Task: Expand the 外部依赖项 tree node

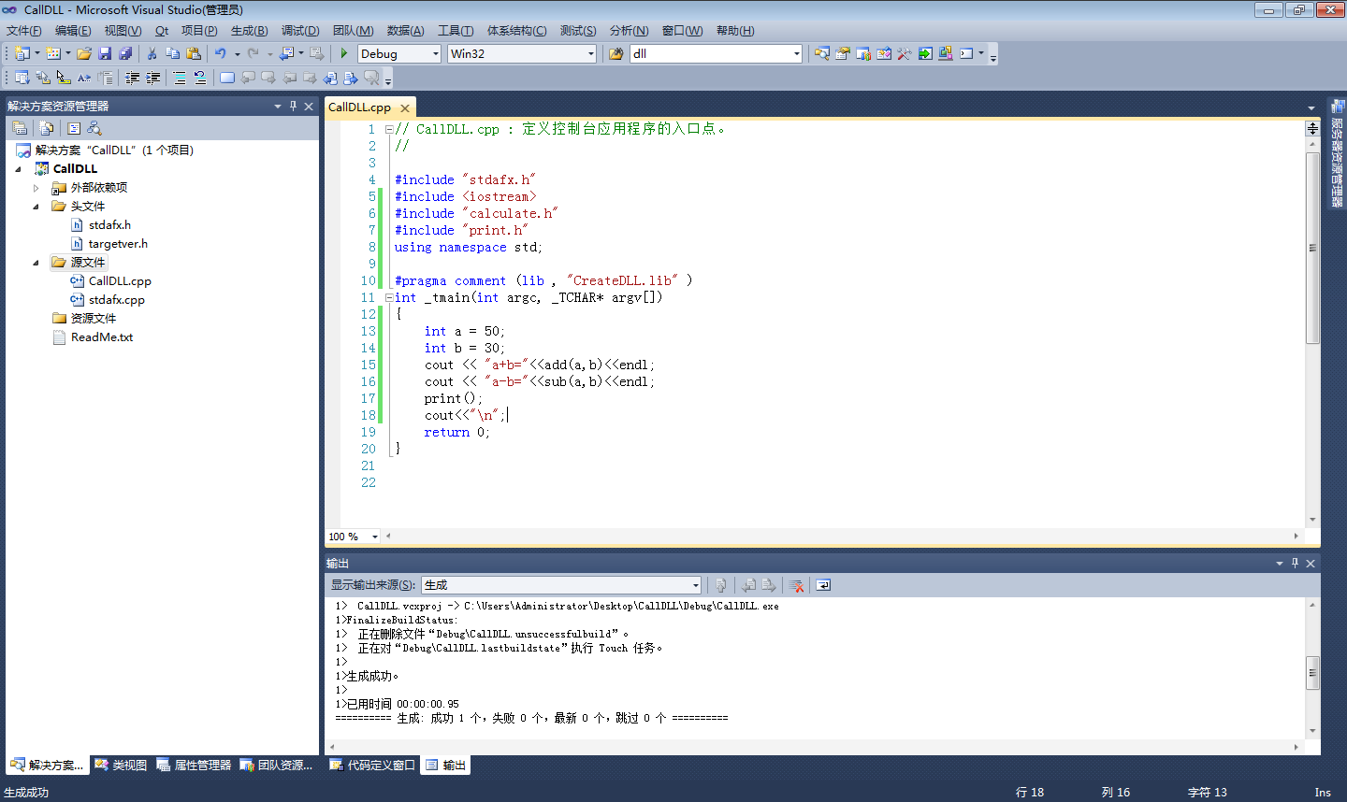Action: coord(36,188)
